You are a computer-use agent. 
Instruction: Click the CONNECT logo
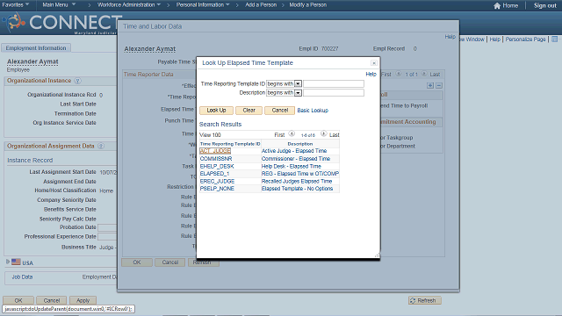62,23
